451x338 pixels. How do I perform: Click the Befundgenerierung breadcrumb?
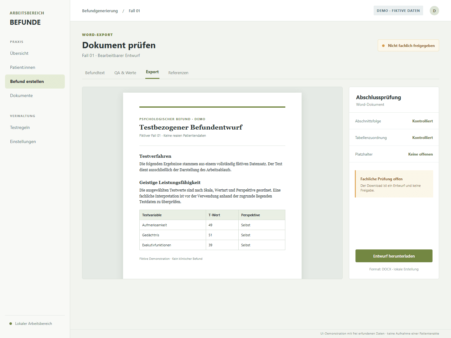point(100,11)
